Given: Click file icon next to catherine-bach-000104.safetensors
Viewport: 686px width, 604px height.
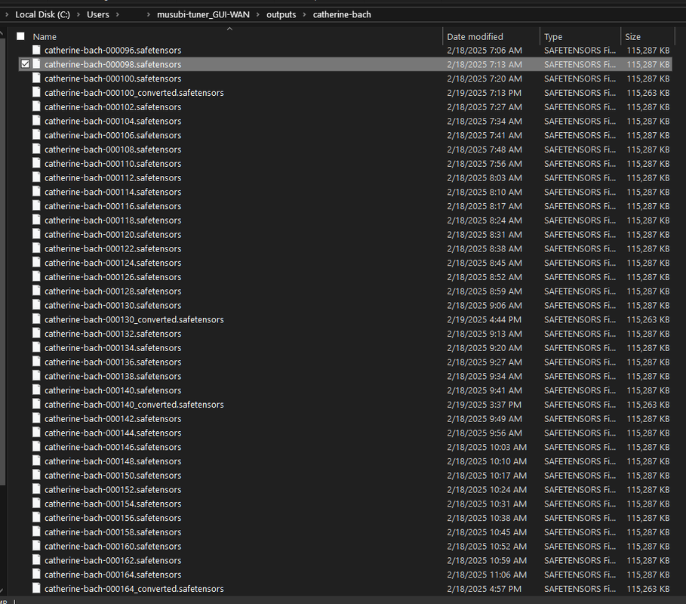Looking at the screenshot, I should click(x=36, y=121).
